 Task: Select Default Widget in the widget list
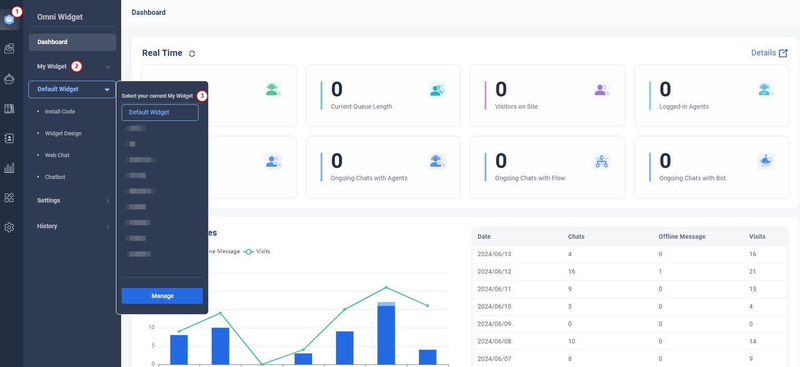pos(159,113)
